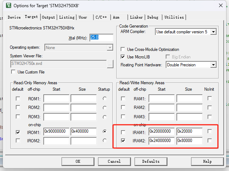
Task: Enable the IRAM1 default checkbox
Action: click(123, 132)
